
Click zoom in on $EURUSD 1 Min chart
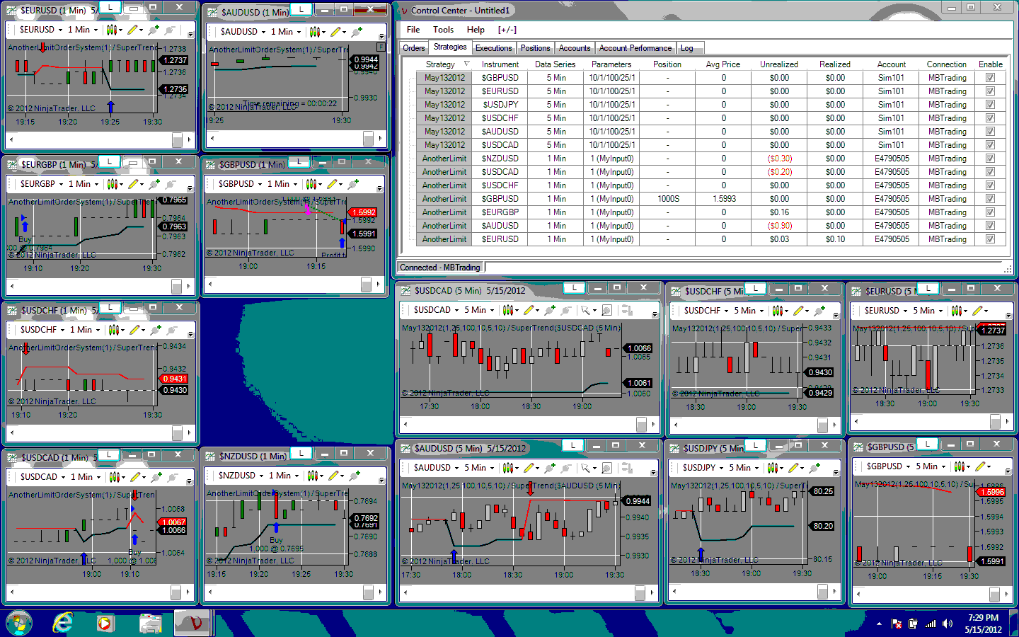tap(153, 30)
